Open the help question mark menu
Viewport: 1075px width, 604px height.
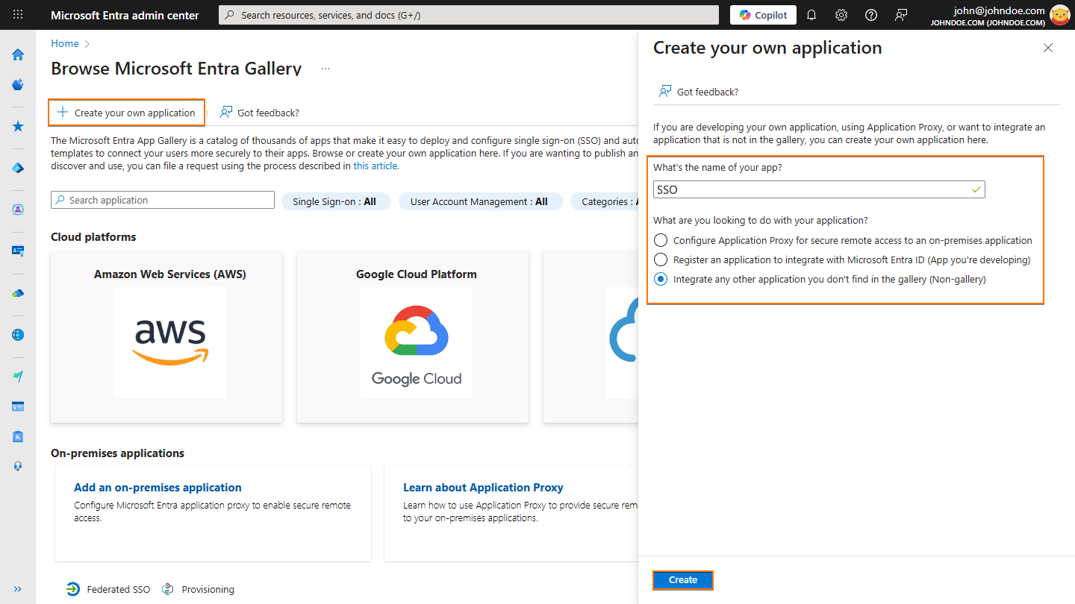(x=870, y=14)
